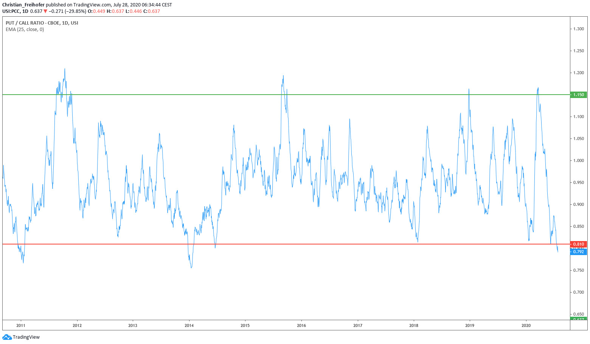Image resolution: width=590 pixels, height=344 pixels.
Task: Click the TradingView cloud logo icon
Action: (x=7, y=337)
